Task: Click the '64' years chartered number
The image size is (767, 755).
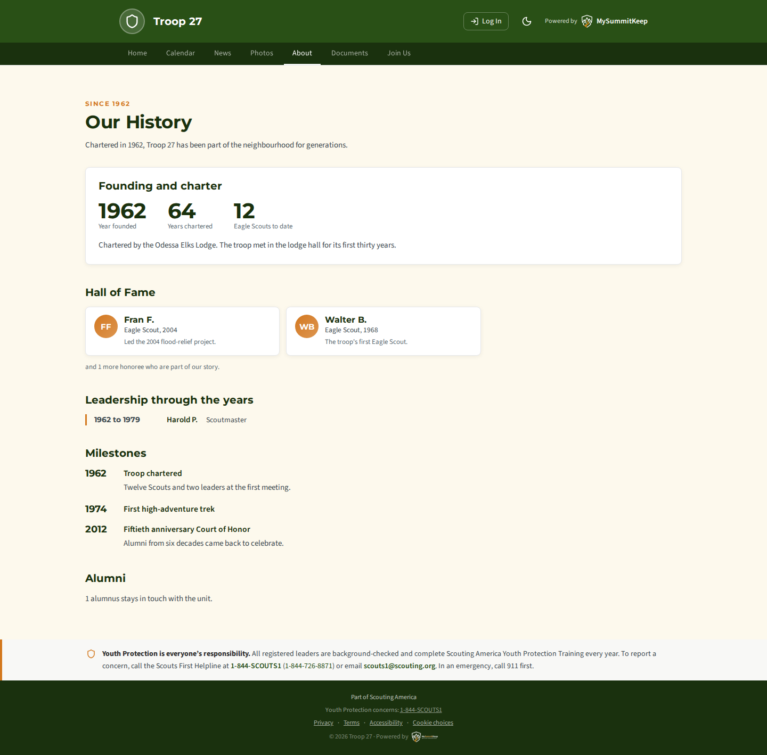Action: (182, 211)
